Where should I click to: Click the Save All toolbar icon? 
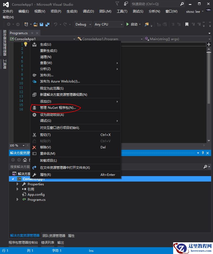47,24
